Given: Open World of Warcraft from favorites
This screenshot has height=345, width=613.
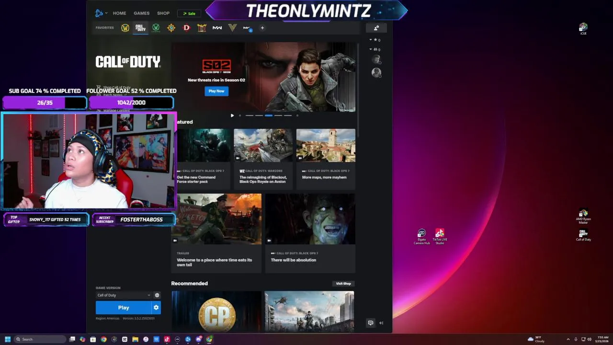Looking at the screenshot, I should tap(125, 28).
